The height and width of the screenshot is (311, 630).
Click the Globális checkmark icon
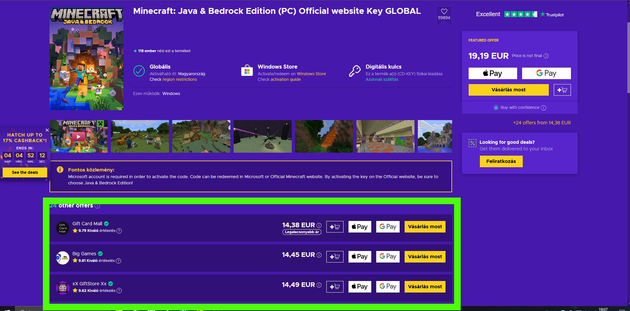click(139, 71)
